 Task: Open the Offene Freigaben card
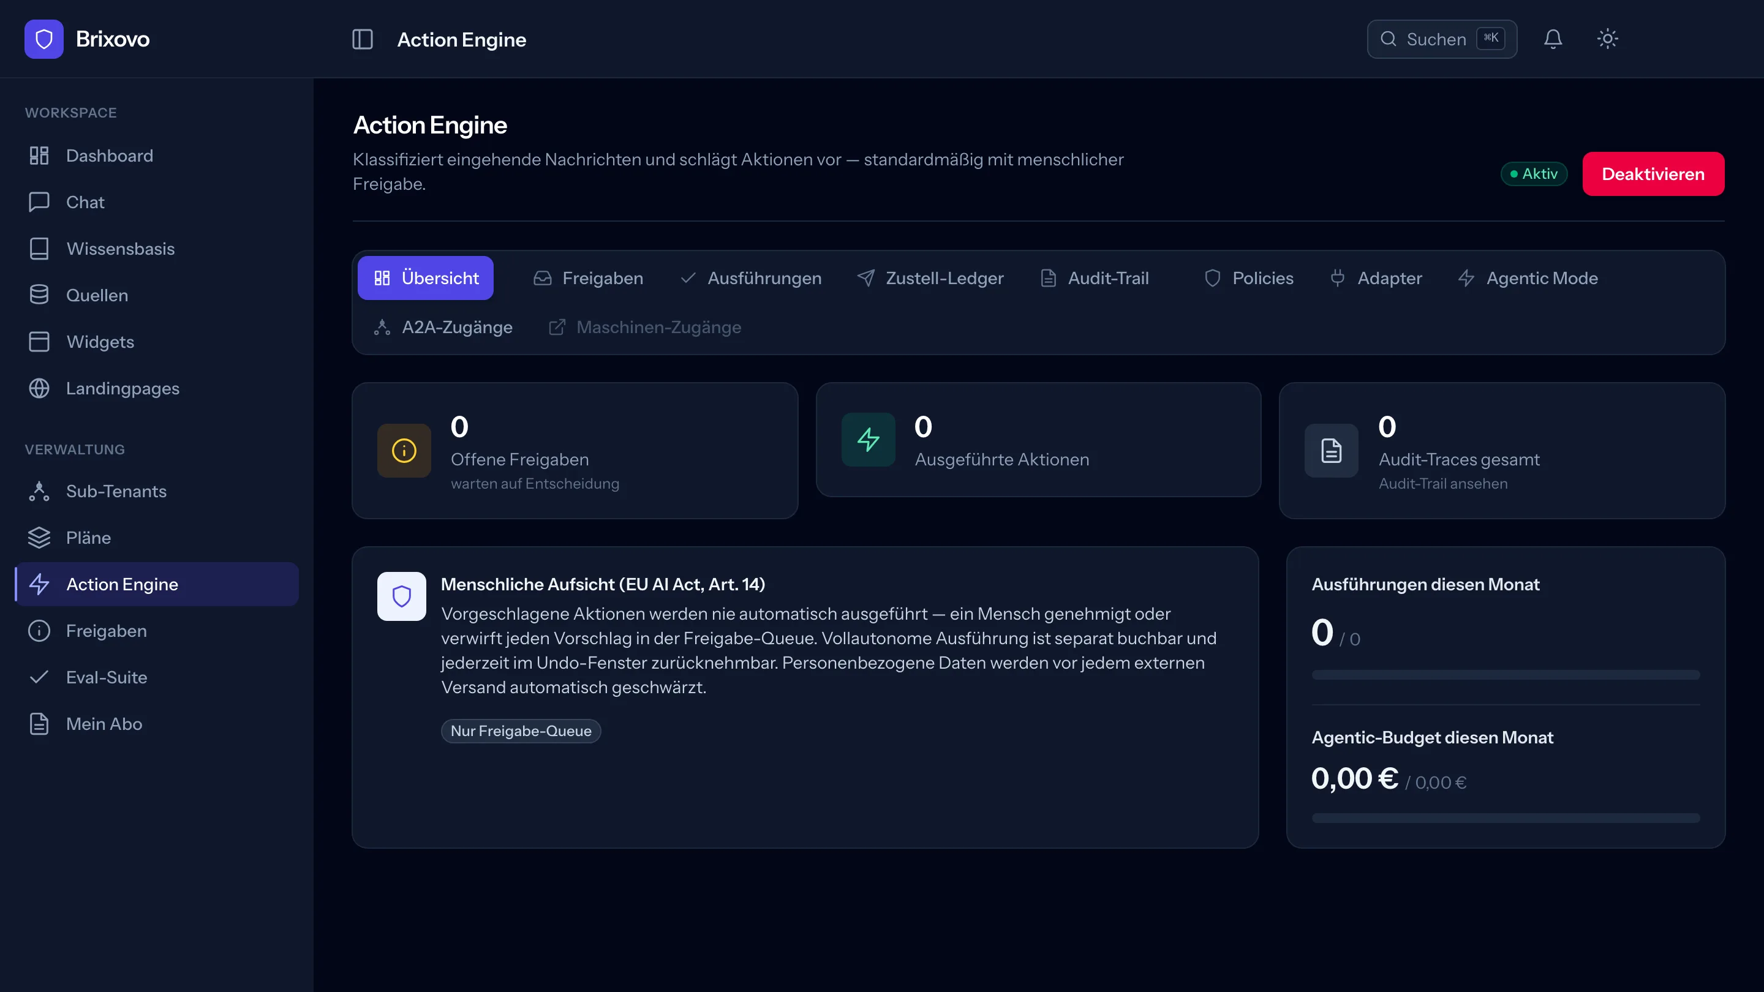pyautogui.click(x=575, y=451)
